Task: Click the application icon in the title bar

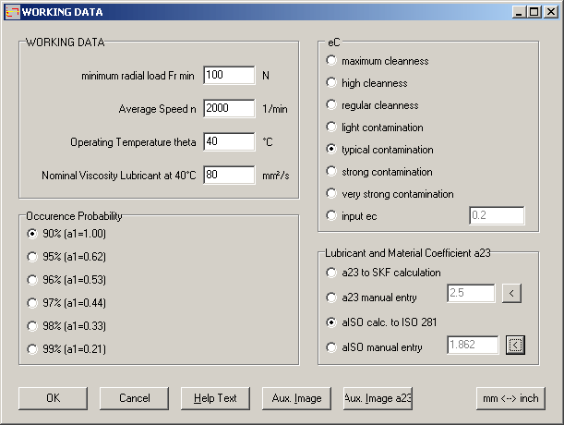Action: [x=12, y=12]
